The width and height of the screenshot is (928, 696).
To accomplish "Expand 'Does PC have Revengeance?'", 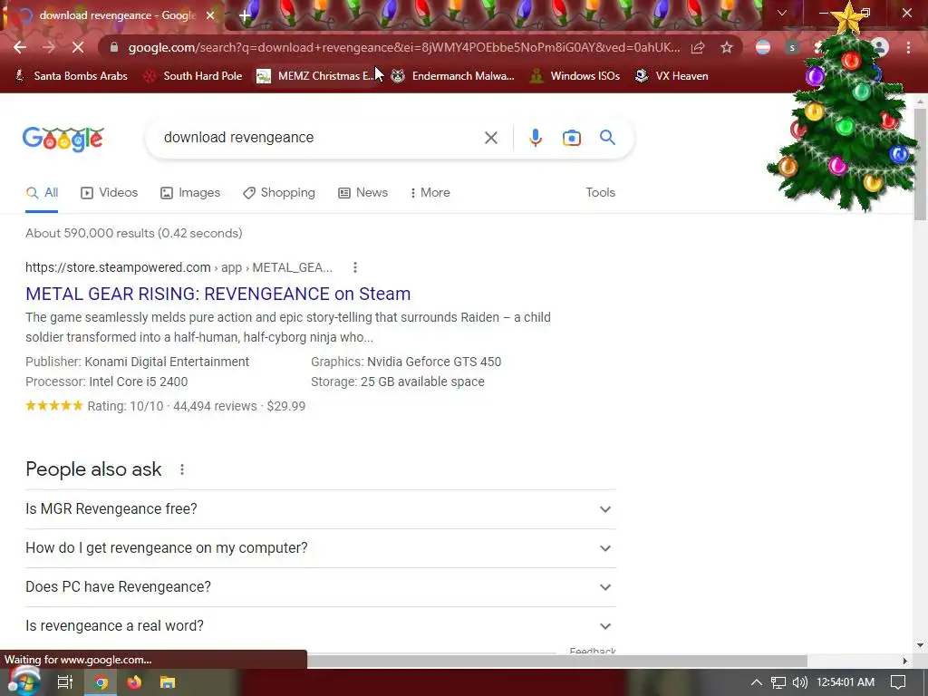I will [x=320, y=587].
